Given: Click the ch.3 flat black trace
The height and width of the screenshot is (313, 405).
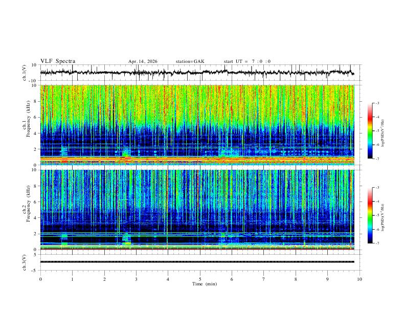Looking at the screenshot, I should 197,262.
